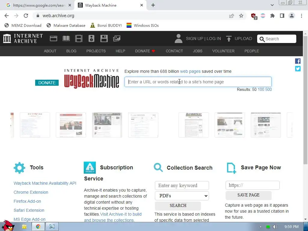
Task: Open the PEOPLE menu item
Action: (x=252, y=51)
